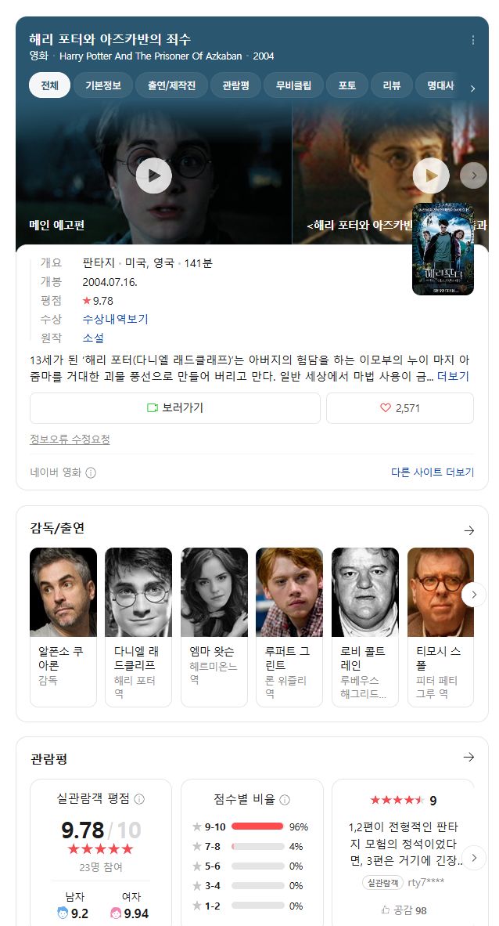This screenshot has width=499, height=926.
Task: Open 관람평 section with arrow icon
Action: (x=469, y=757)
